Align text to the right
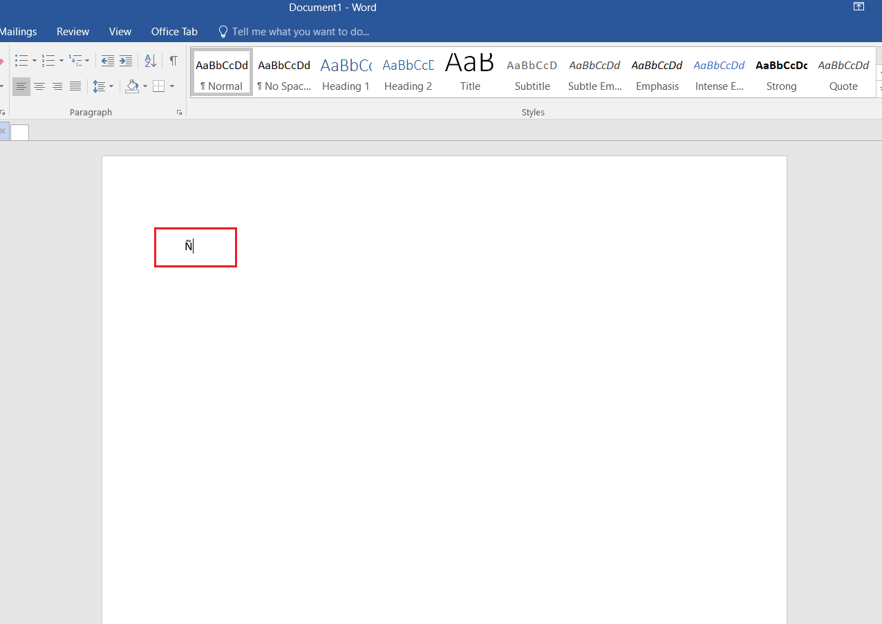 [x=57, y=86]
